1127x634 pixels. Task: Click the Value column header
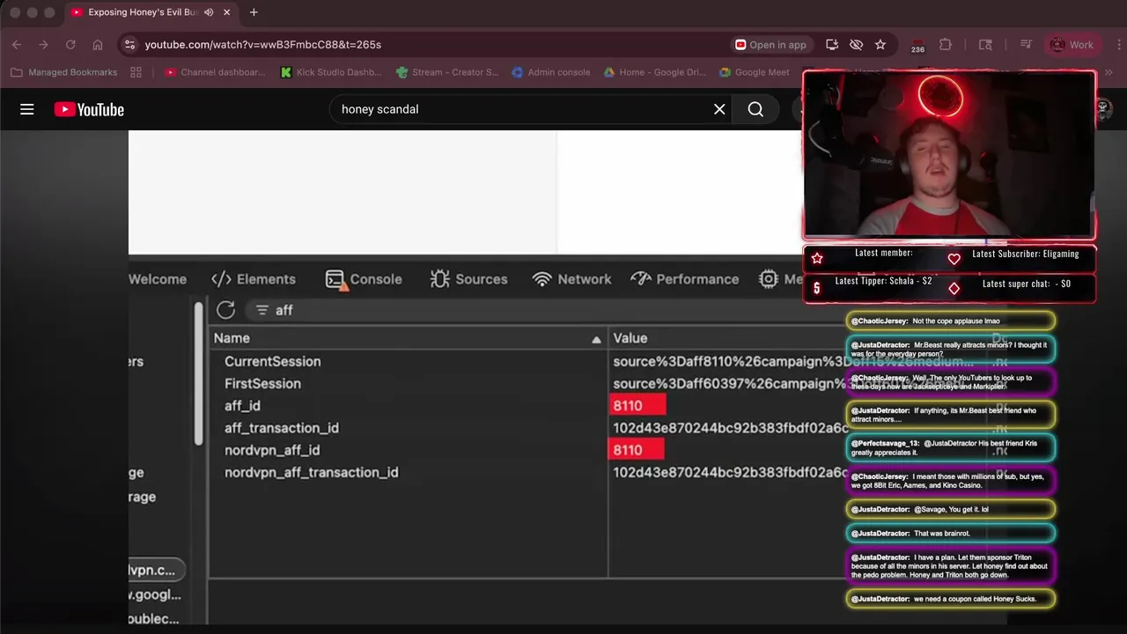(630, 338)
